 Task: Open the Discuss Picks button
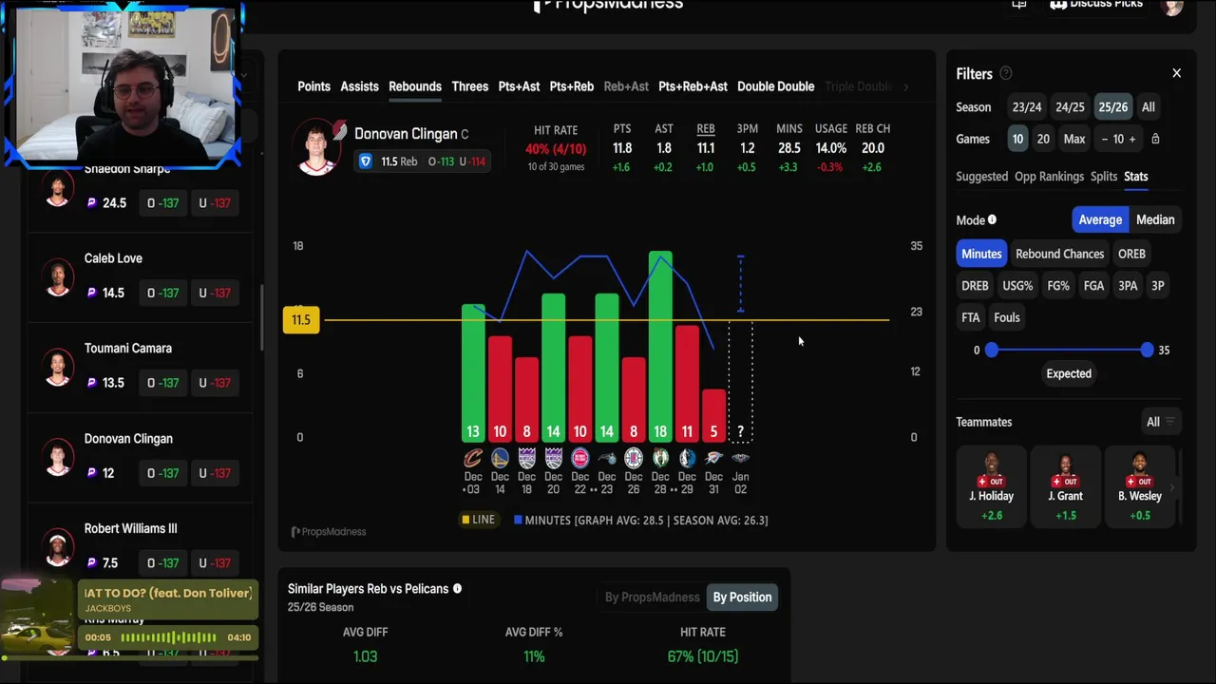1096,5
